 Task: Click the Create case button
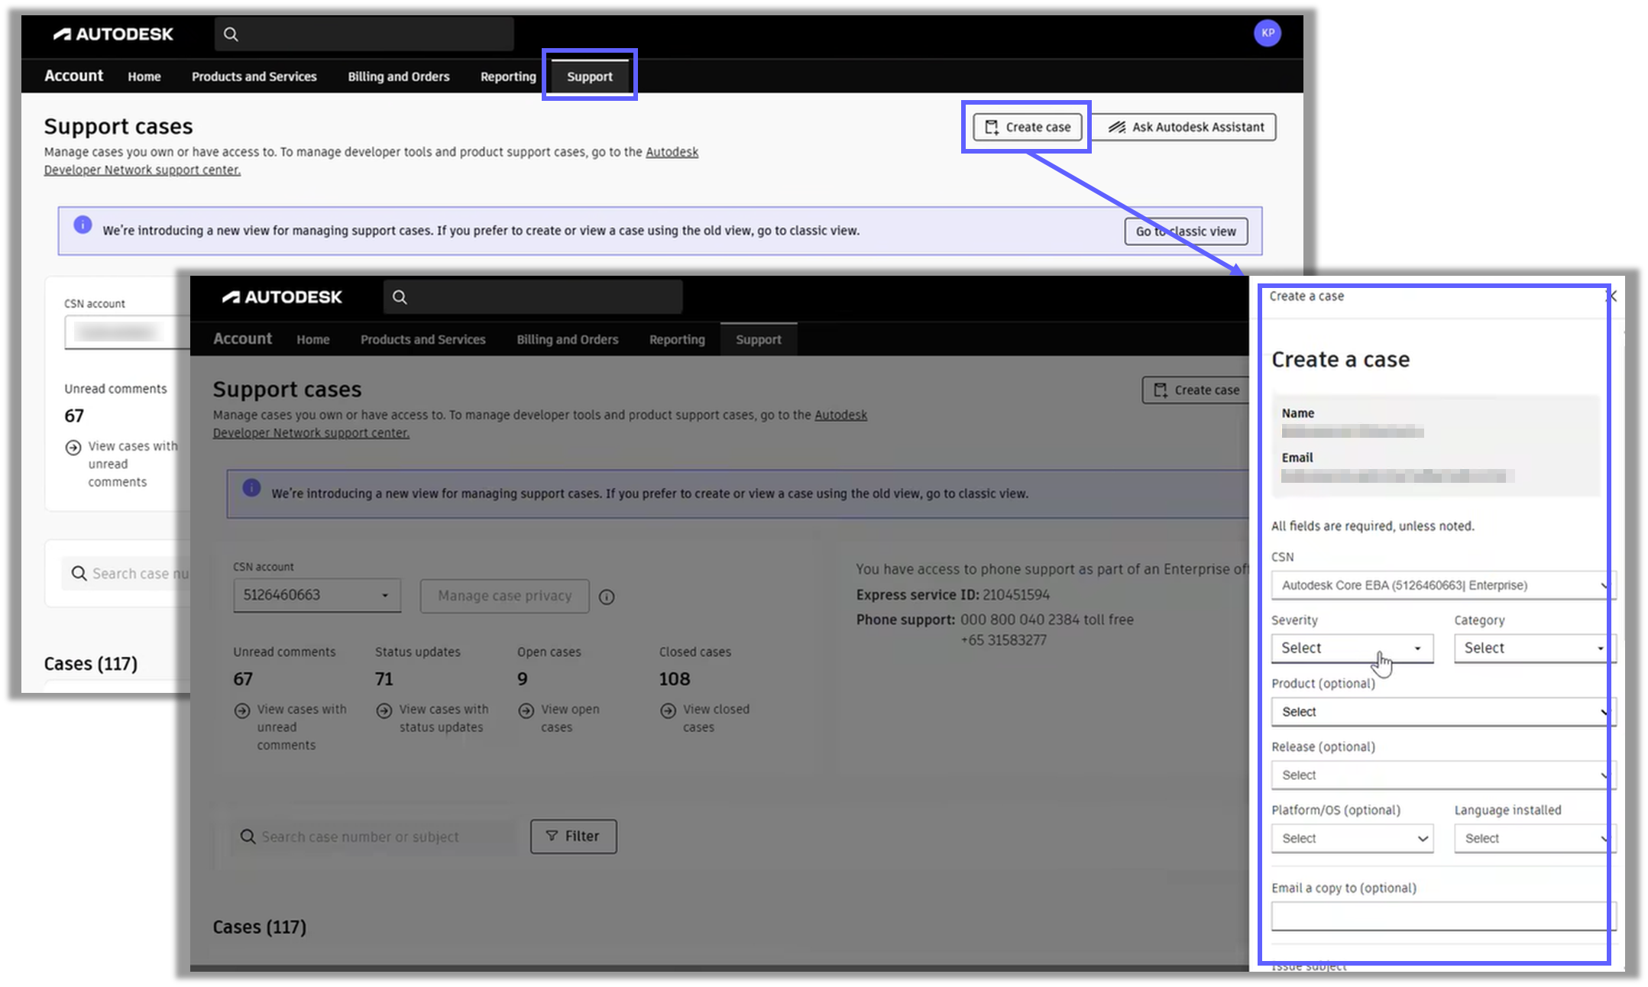1026,127
